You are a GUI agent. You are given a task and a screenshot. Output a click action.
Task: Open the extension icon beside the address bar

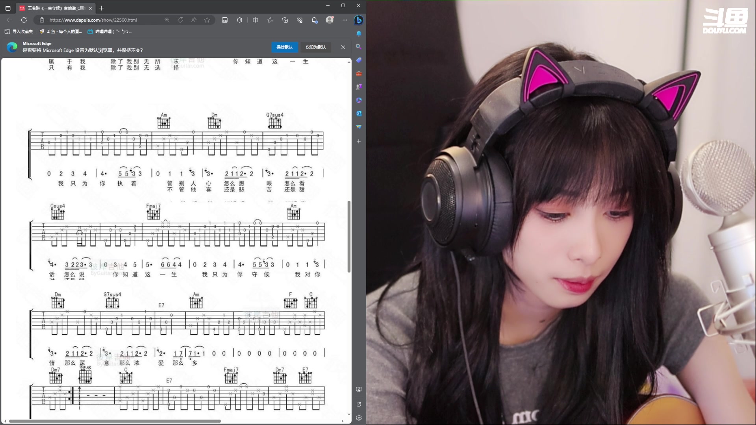225,20
